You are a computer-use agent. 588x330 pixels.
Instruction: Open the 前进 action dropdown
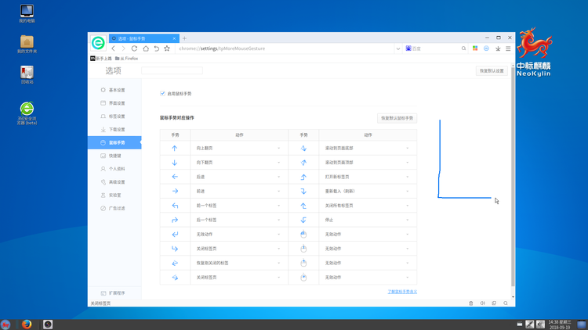[239, 191]
